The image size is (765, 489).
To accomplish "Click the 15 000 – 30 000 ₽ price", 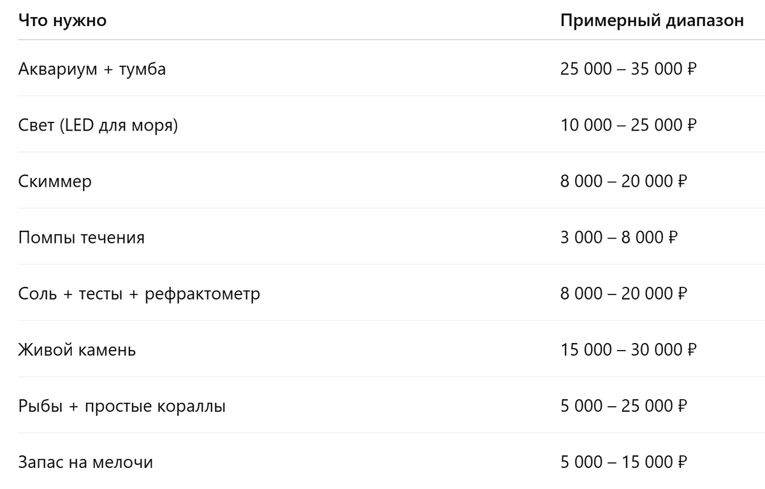I will [x=629, y=349].
